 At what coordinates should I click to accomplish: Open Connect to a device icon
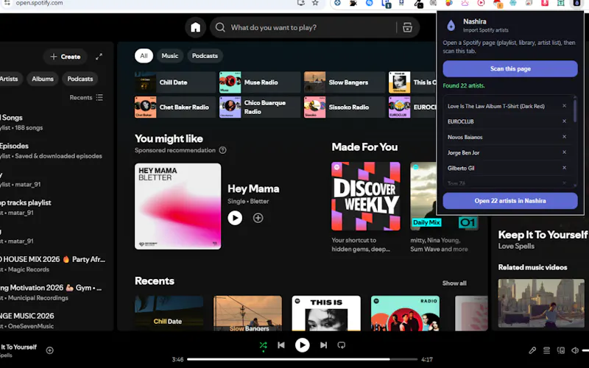tap(561, 350)
